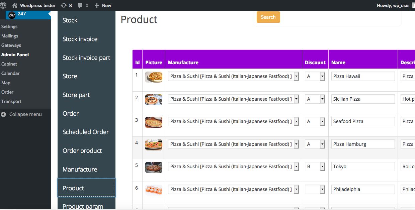Click the Seafood Pizza thumbnail image
The image size is (415, 210).
pyautogui.click(x=154, y=122)
